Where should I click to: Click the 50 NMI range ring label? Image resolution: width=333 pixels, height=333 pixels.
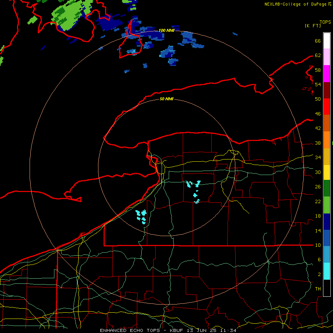coord(166,99)
